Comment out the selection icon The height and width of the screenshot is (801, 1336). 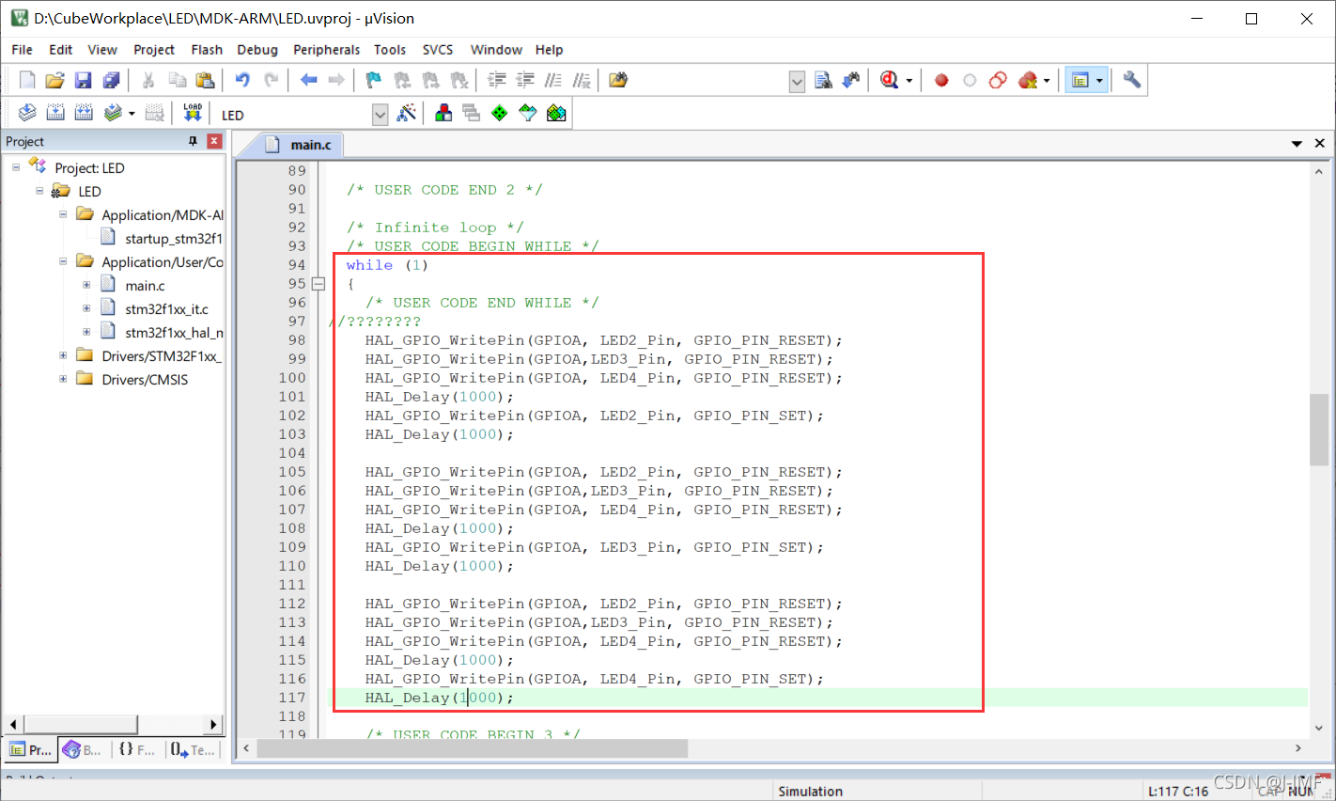click(x=553, y=80)
